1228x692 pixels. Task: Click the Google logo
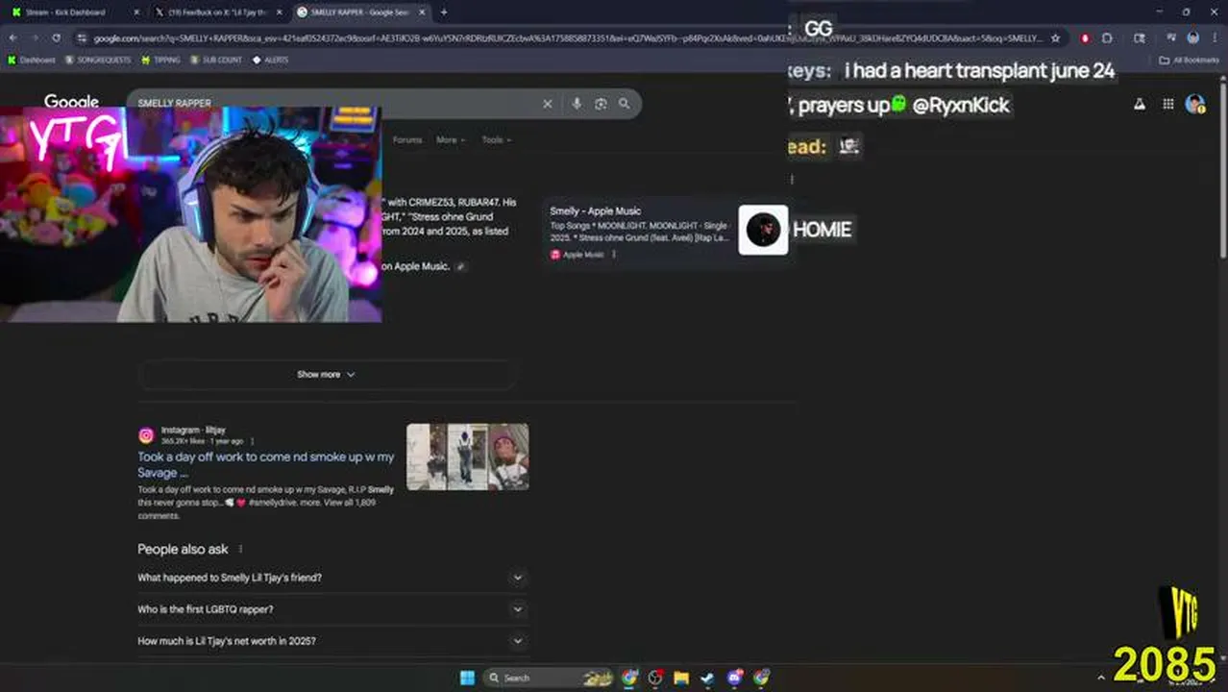pyautogui.click(x=71, y=101)
